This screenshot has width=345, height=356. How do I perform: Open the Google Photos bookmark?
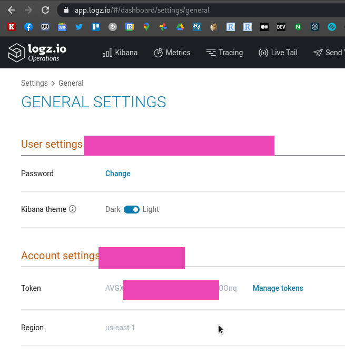pos(163,27)
